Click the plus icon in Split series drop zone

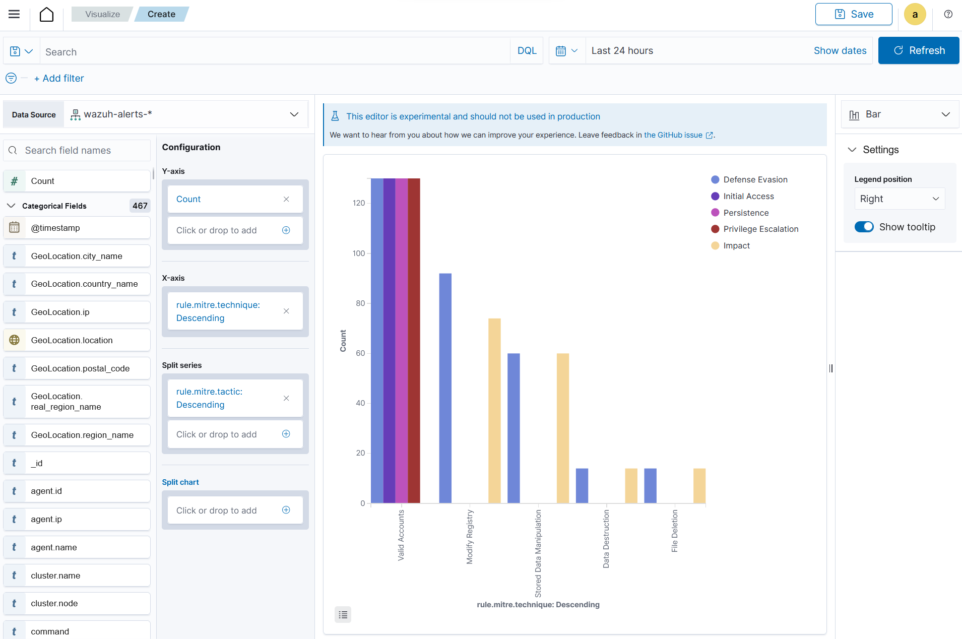coord(286,434)
